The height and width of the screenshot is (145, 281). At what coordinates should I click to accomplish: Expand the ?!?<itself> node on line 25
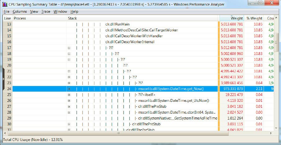point(69,95)
